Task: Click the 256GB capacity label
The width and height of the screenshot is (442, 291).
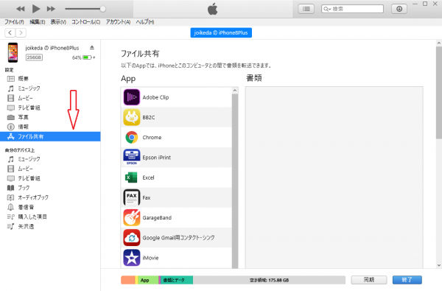Action: click(x=34, y=57)
